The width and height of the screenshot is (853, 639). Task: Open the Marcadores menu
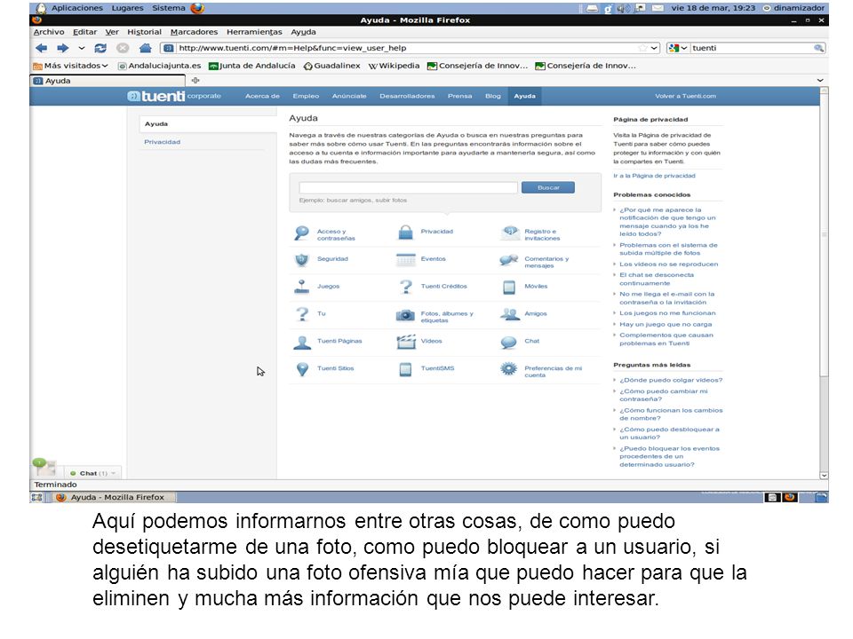(194, 32)
